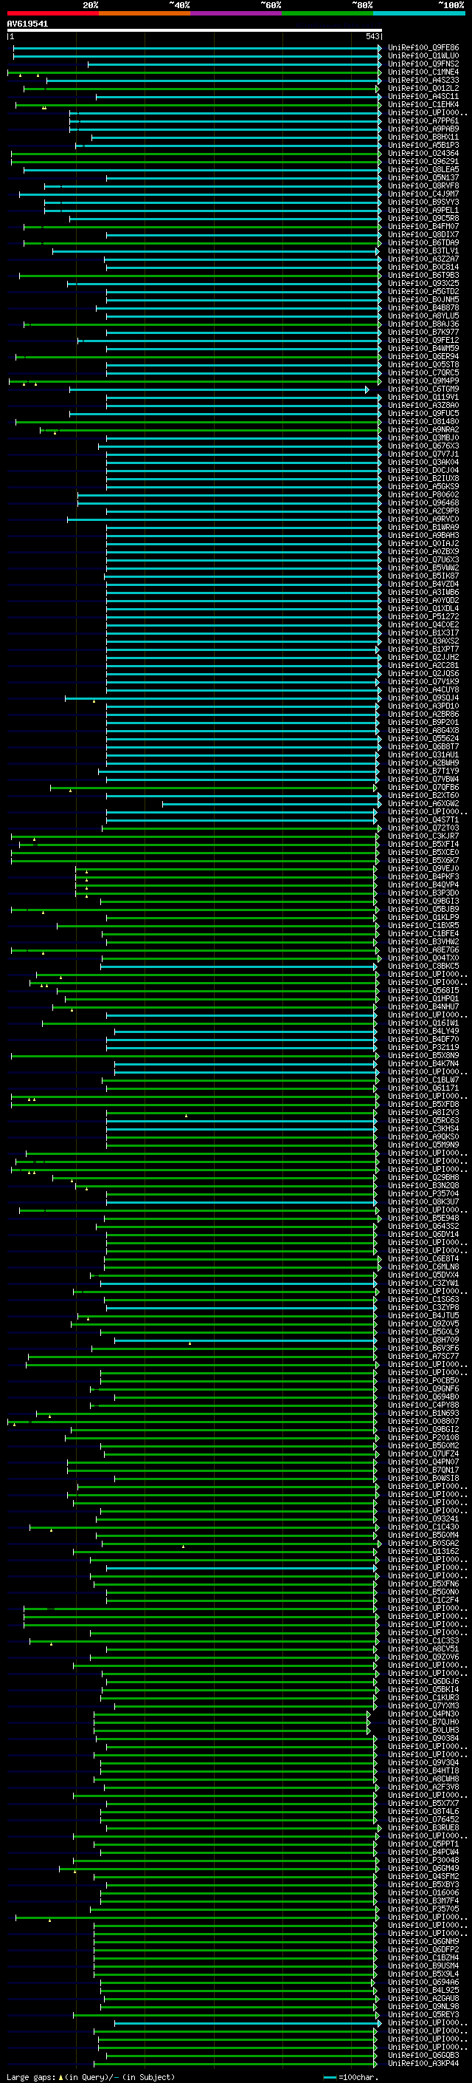
Task: Click the white AV619541 query length bar
Action: 195,30
